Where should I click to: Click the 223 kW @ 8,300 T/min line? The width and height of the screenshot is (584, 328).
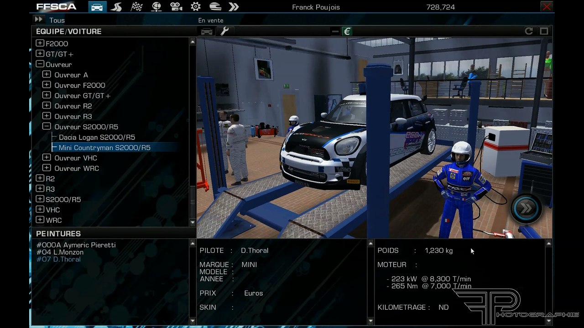point(428,279)
